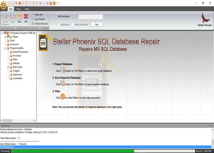
Task: Click the 'Total Tables present : 71' log line
Action: click(x=10, y=138)
